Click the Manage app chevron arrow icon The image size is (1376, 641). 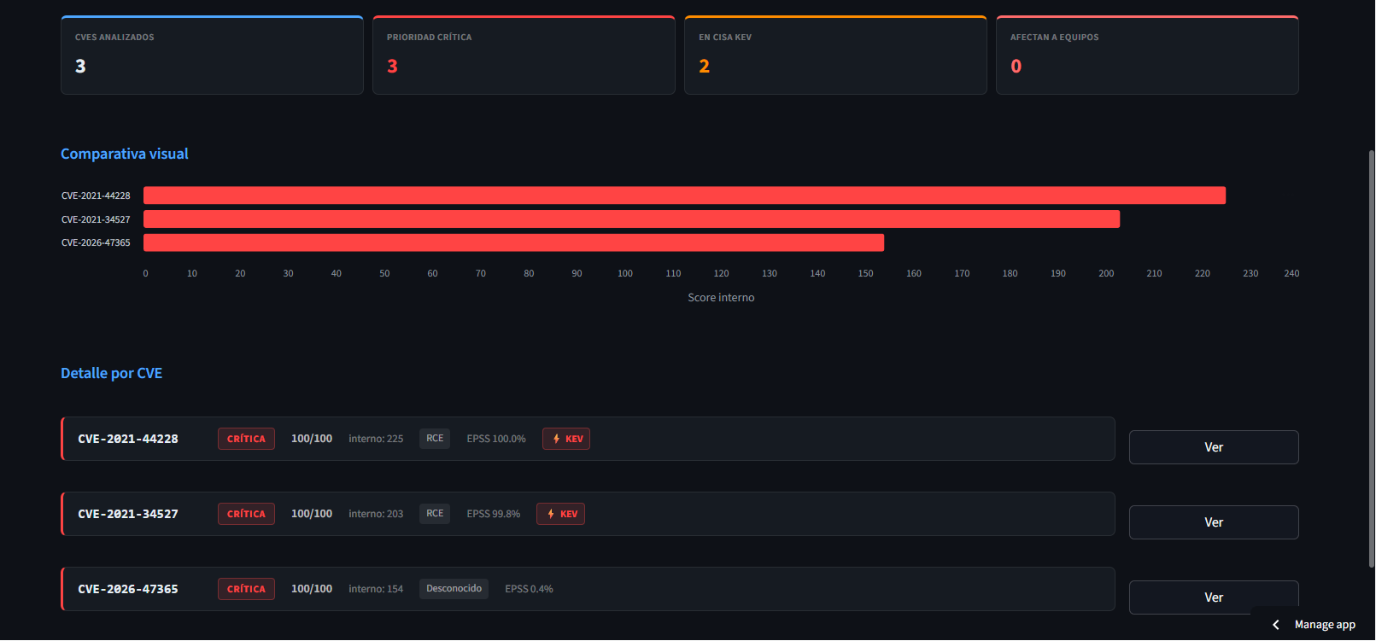pyautogui.click(x=1276, y=625)
